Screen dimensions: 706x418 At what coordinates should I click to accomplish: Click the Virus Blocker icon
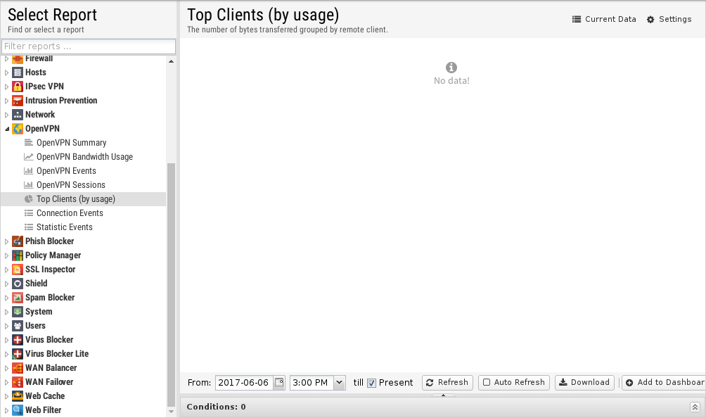pos(18,340)
